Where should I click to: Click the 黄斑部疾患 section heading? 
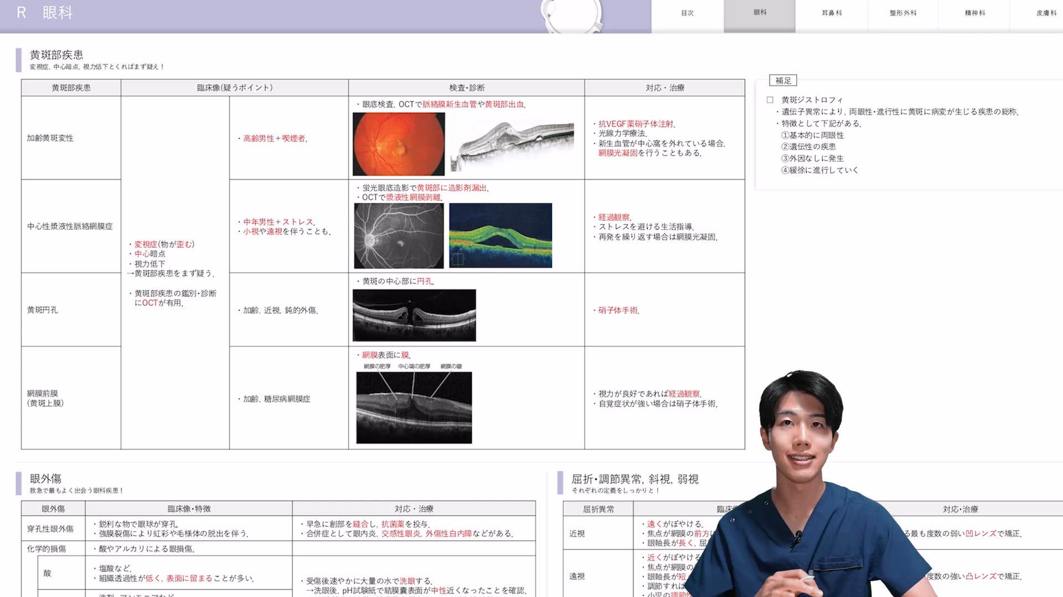(x=56, y=55)
